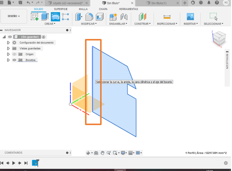Open the File menu icon
232x171 pixels.
pyautogui.click(x=9, y=3)
